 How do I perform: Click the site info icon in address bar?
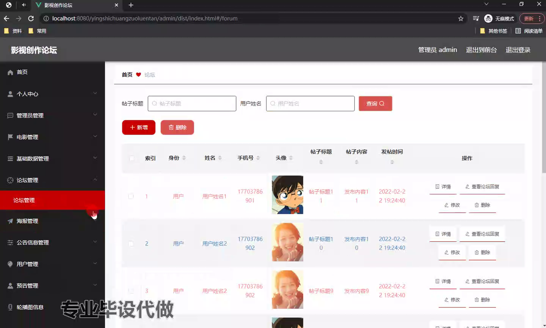pos(46,19)
